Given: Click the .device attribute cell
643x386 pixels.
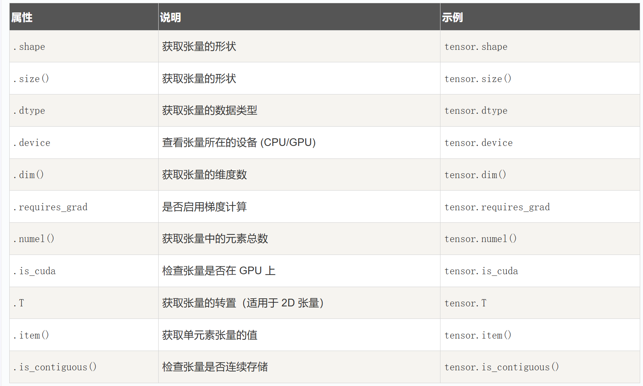Looking at the screenshot, I should 32,143.
